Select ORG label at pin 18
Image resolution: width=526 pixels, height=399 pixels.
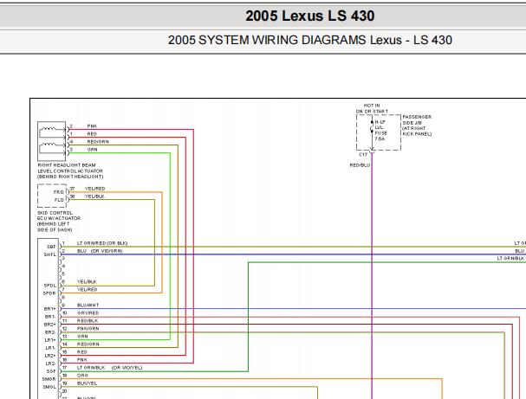click(x=82, y=376)
